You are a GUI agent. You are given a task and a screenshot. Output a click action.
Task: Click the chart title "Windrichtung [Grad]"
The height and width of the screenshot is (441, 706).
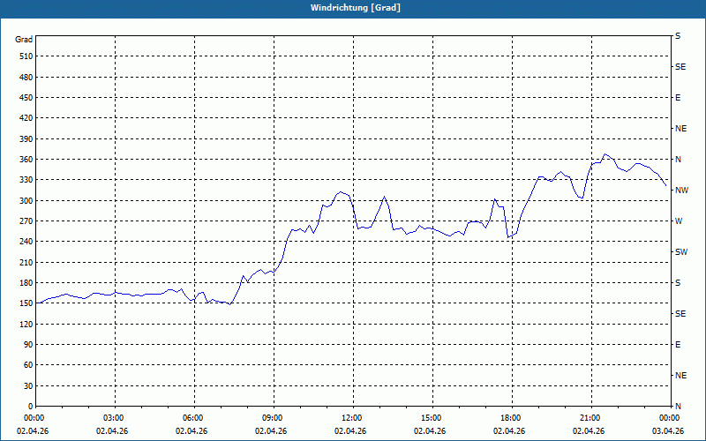point(356,8)
